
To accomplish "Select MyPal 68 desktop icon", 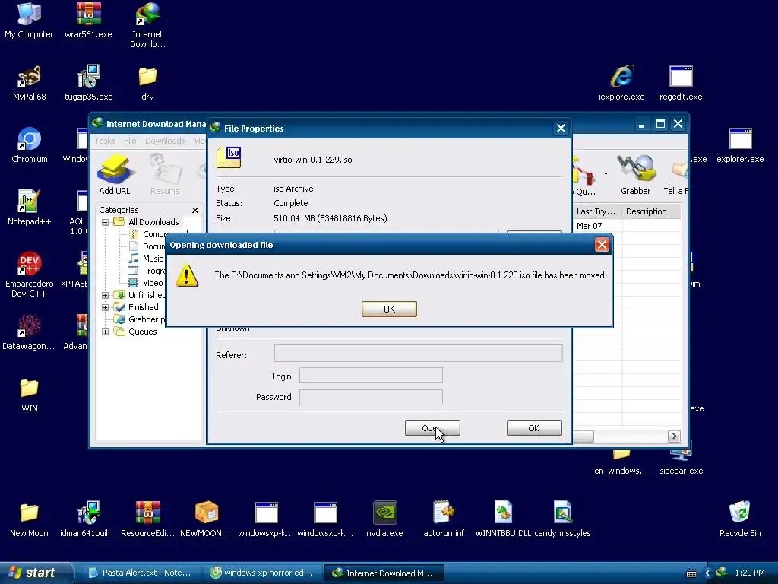I will point(30,83).
